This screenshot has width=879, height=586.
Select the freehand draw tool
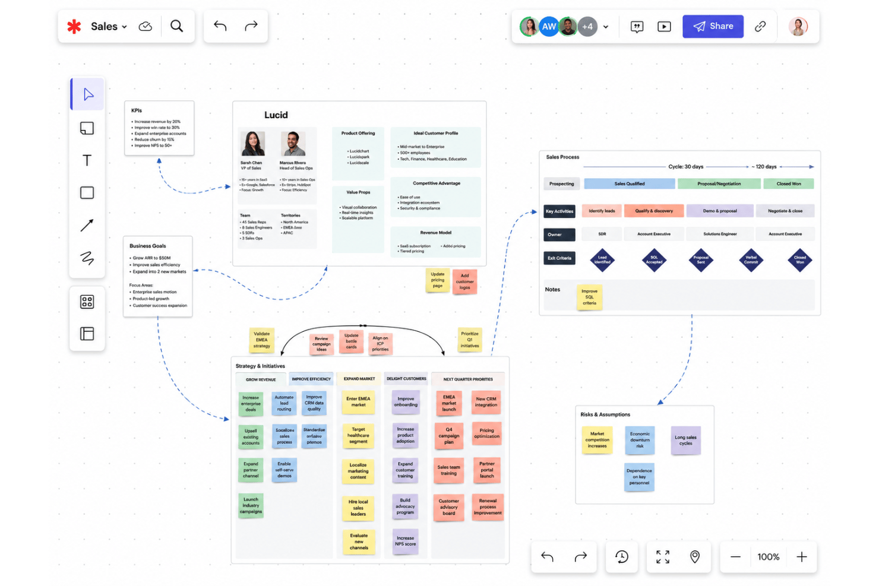tap(87, 258)
